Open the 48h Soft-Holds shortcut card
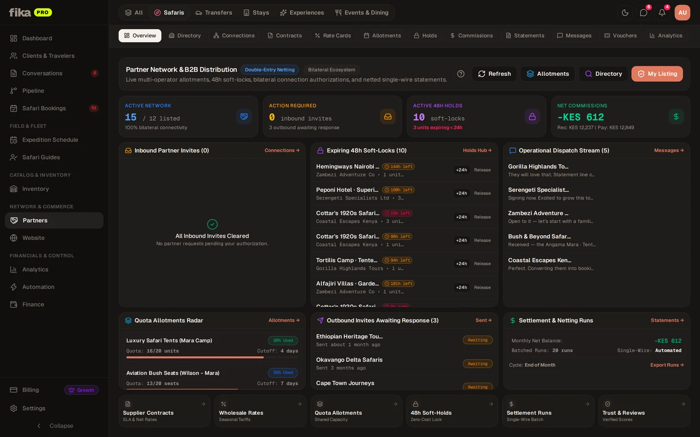The image size is (700, 437). click(x=452, y=411)
